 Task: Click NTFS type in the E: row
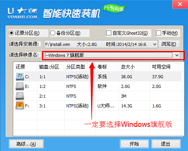coord(71,86)
